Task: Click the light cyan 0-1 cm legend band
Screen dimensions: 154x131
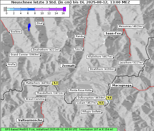Action: tap(8, 9)
